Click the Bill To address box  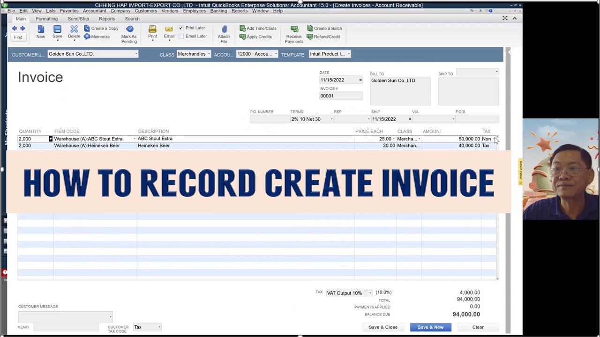(x=400, y=91)
